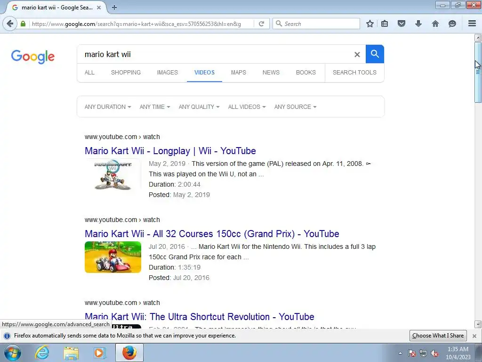
Task: Dismiss the Firefox data notification bar
Action: tap(474, 336)
